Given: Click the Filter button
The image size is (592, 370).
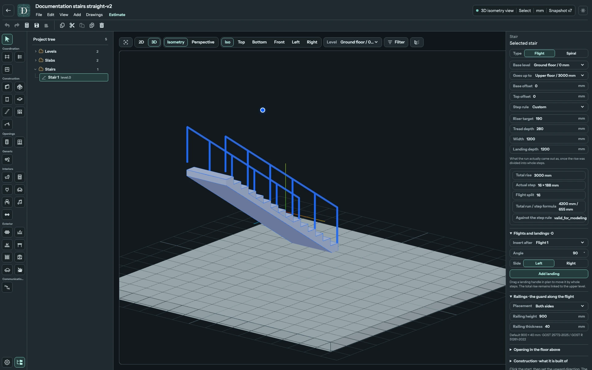Looking at the screenshot, I should coord(396,42).
